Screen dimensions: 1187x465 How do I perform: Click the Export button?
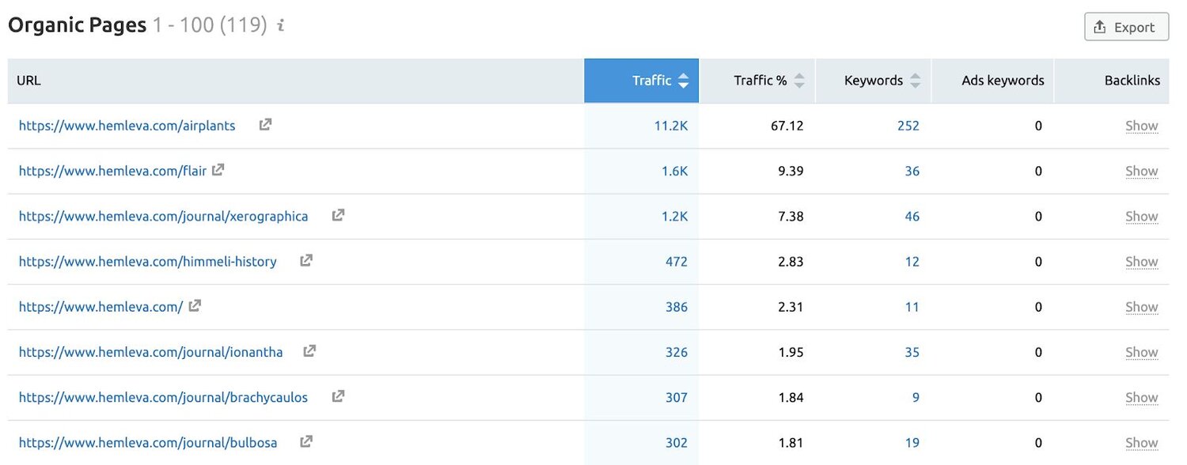(x=1126, y=27)
